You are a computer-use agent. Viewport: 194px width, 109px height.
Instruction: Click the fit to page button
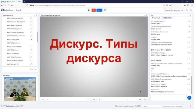click(145, 99)
